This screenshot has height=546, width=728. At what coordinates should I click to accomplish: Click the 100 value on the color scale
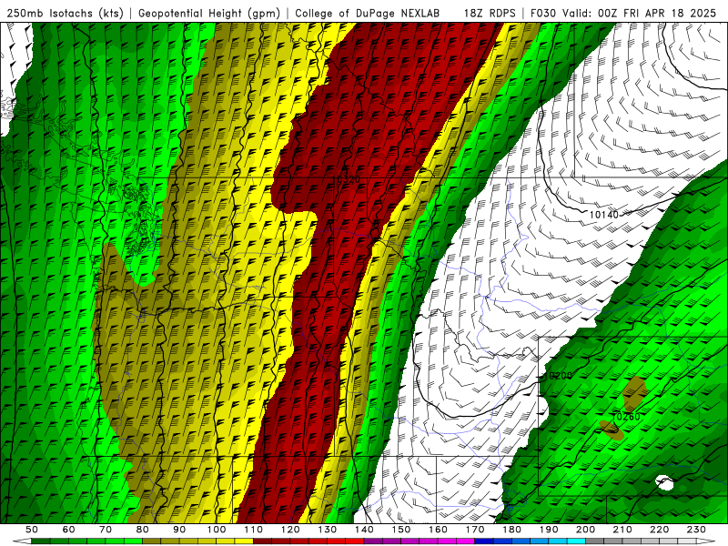pyautogui.click(x=217, y=530)
